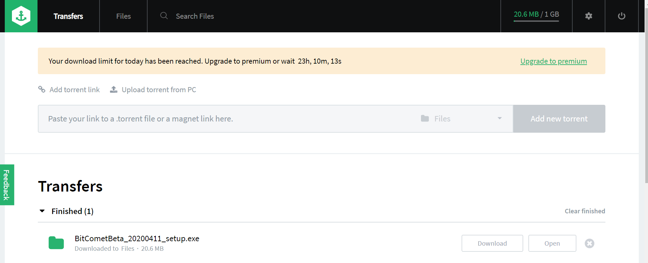Click Clear finished link

click(585, 211)
